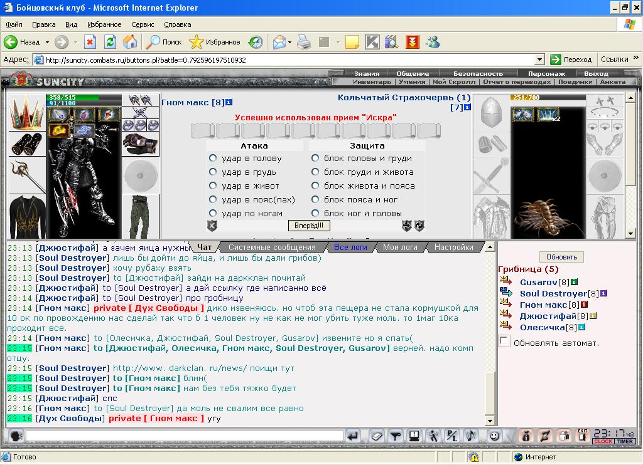
Task: Click the eraser clear-chat icon
Action: tap(376, 436)
